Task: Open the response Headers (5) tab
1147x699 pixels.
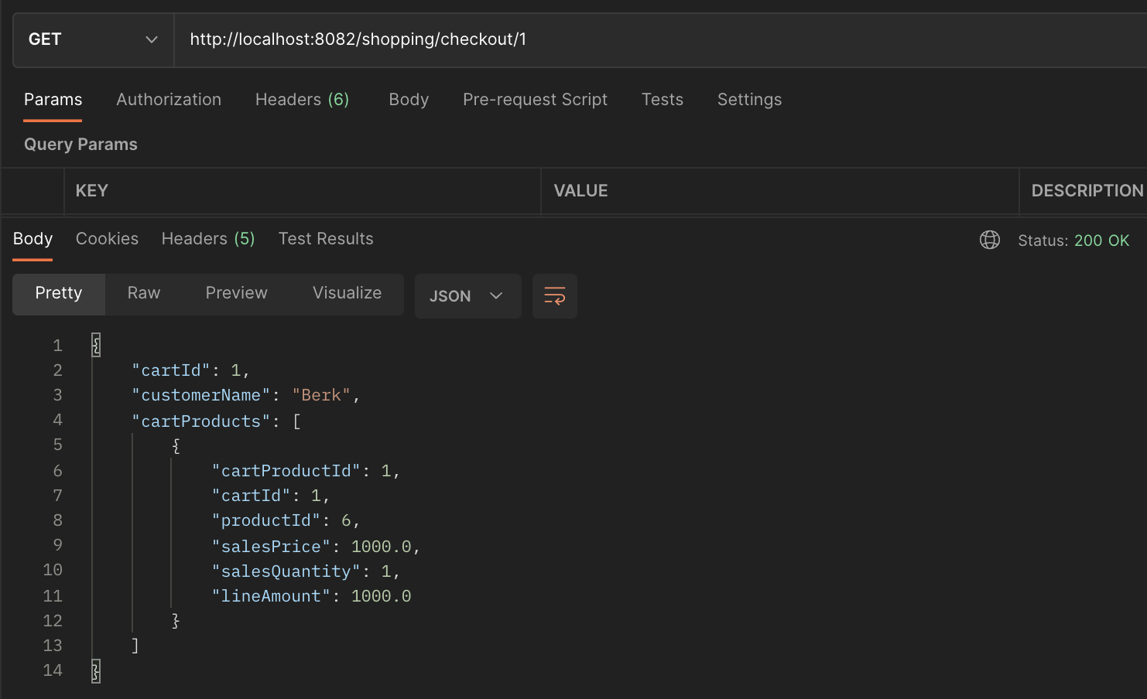Action: 207,238
